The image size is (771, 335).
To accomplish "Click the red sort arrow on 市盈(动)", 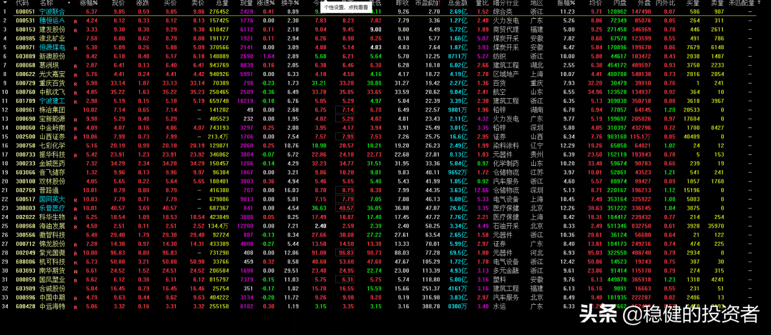I will point(439,3).
